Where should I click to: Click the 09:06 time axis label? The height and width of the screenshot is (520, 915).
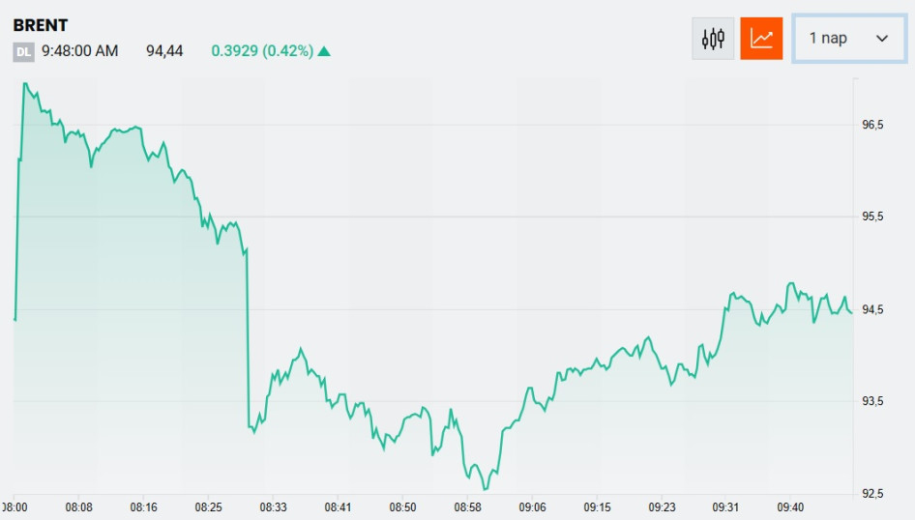coord(532,506)
